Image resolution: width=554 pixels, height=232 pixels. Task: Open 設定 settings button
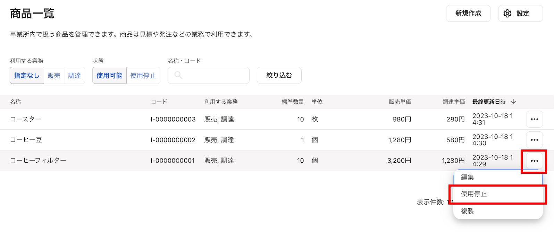520,14
